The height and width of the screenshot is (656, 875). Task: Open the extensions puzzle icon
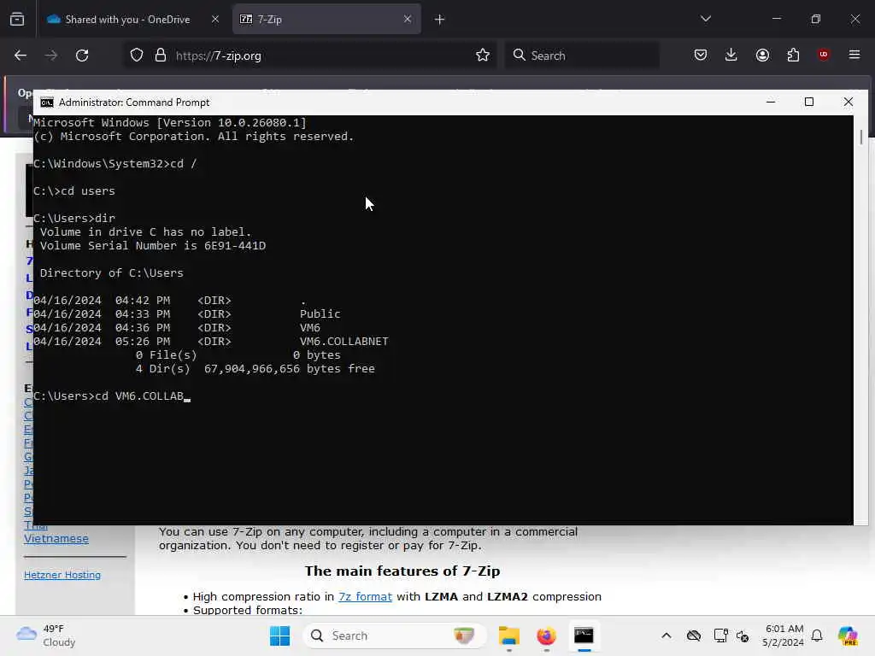pos(793,55)
